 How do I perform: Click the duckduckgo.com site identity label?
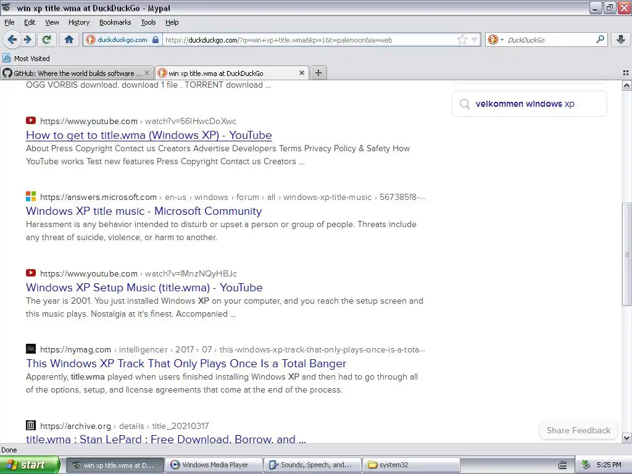point(122,39)
